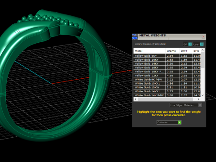The image size is (216, 162).
Task: Click the DWT column header
Action: pyautogui.click(x=186, y=51)
